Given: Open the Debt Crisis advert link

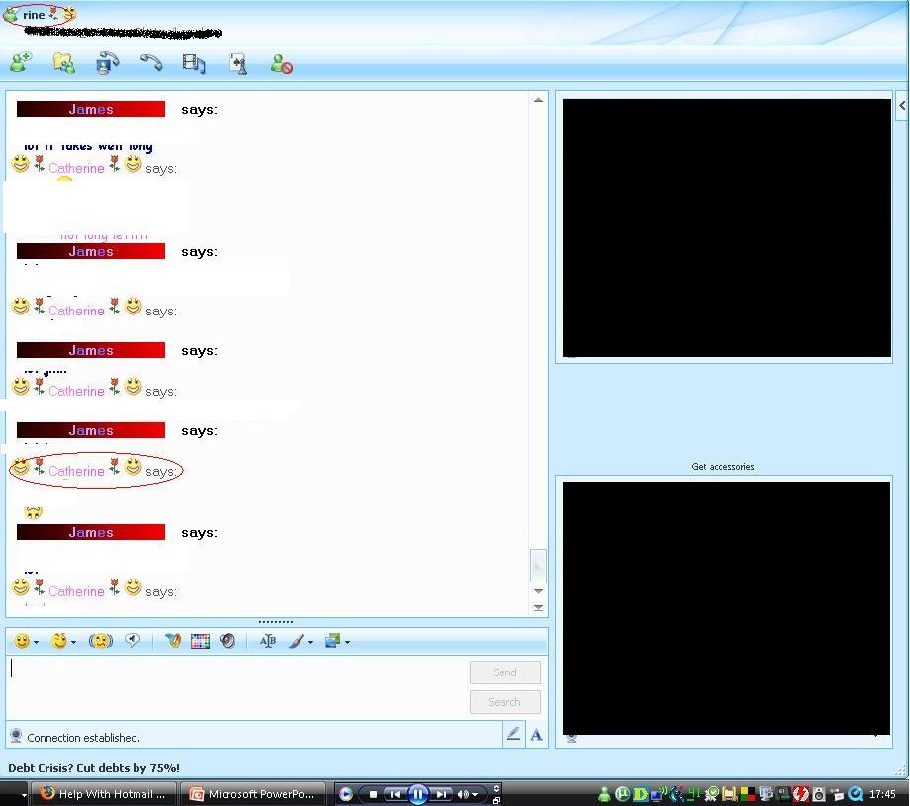Looking at the screenshot, I should click(94, 767).
